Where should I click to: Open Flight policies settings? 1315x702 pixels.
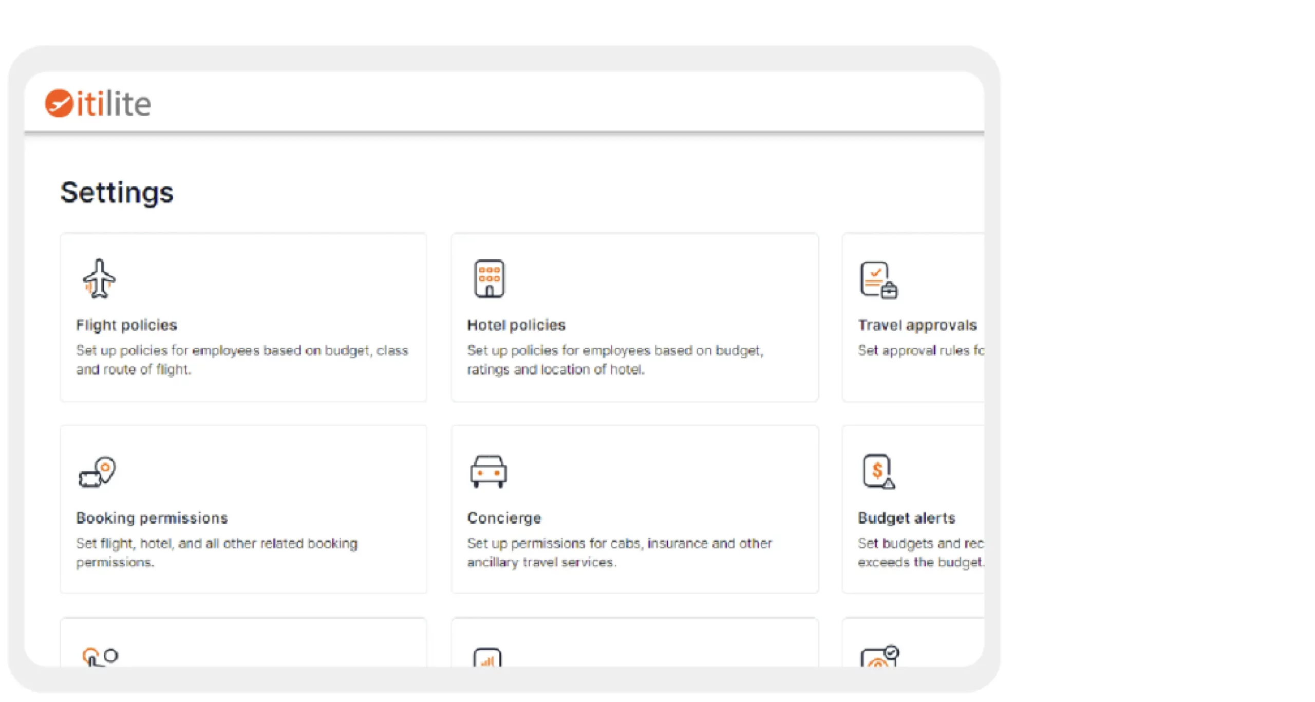click(x=126, y=325)
